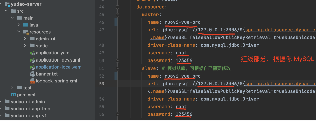Screen dimensions: 316x121
Task: Click the src folder icon
Action: click(13, 11)
